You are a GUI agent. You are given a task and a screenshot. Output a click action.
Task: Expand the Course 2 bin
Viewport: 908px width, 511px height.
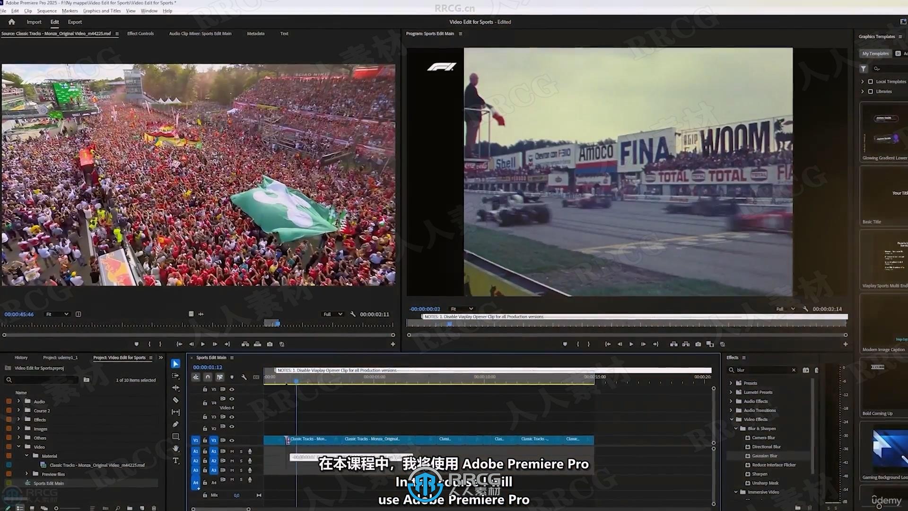point(19,410)
